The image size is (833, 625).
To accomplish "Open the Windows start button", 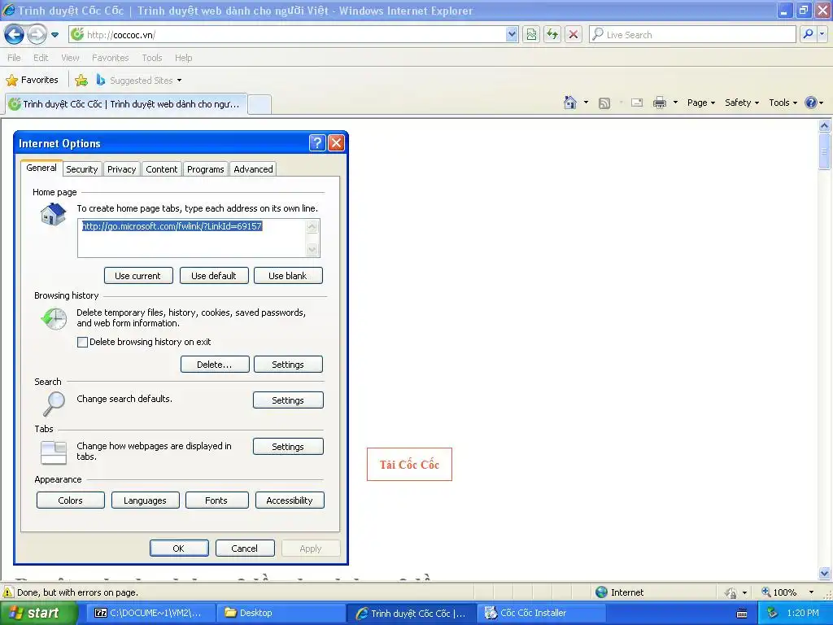I will 39,613.
